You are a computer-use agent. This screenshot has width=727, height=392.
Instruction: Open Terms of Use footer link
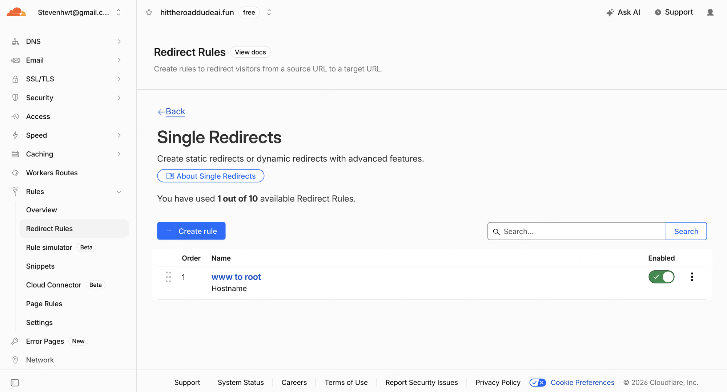coord(346,383)
